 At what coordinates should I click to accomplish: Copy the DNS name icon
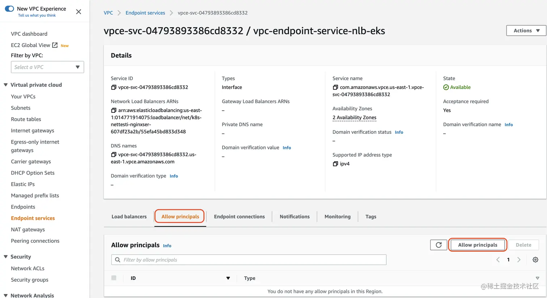[114, 154]
